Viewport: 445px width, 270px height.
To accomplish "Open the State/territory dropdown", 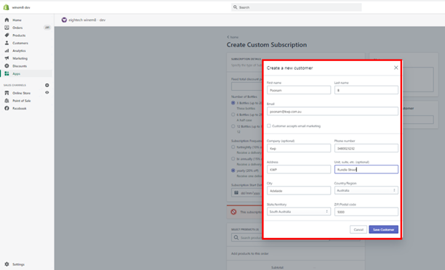I will point(299,212).
